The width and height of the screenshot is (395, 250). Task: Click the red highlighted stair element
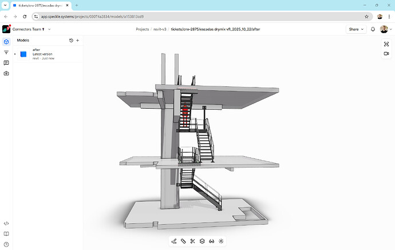185,115
